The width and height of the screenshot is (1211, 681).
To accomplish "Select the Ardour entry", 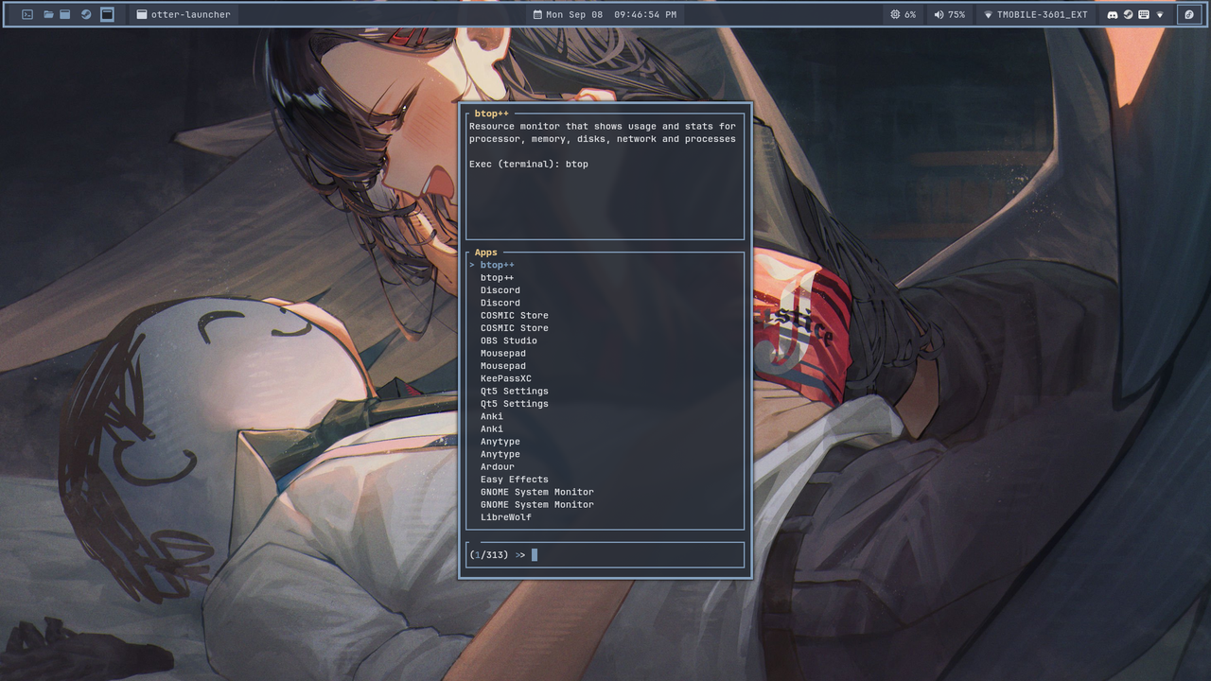I will (x=497, y=466).
